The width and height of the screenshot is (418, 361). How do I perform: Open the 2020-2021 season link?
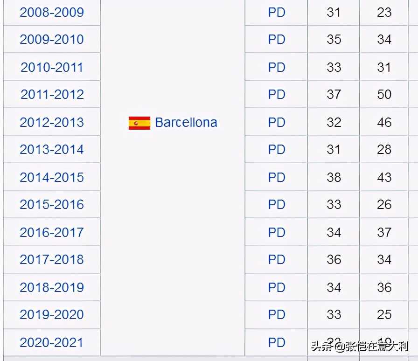click(x=52, y=343)
